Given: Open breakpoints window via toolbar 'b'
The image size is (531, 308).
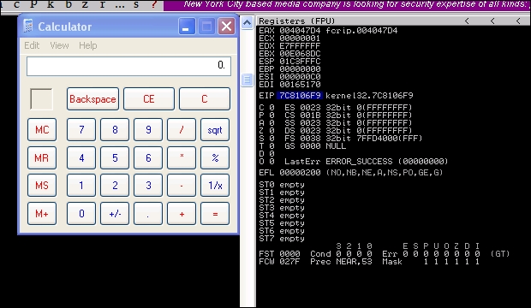Looking at the screenshot, I should [69, 5].
